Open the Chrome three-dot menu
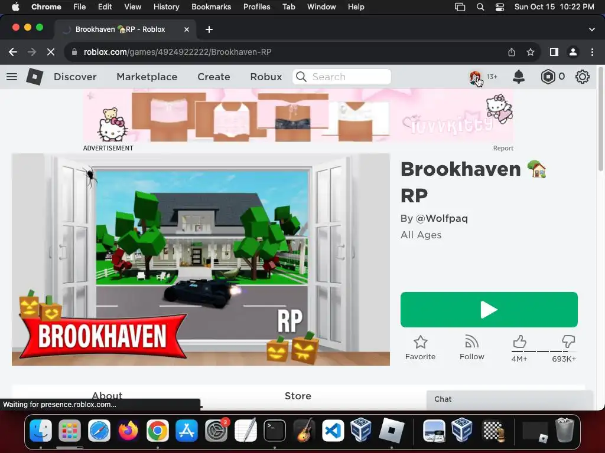Screen dimensions: 605x453 click(x=592, y=52)
